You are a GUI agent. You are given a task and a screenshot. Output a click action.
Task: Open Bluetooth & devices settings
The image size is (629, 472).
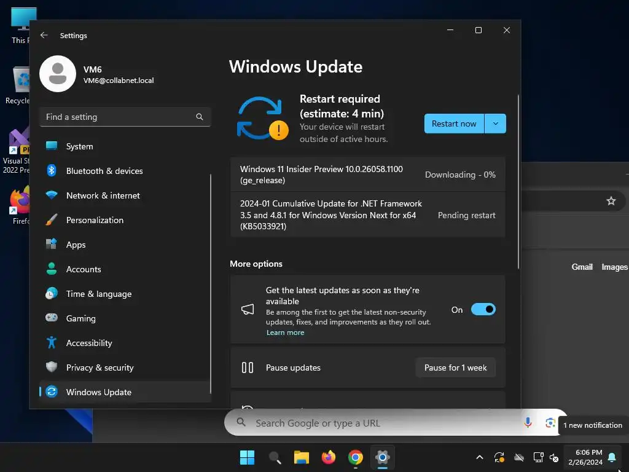[x=125, y=171]
